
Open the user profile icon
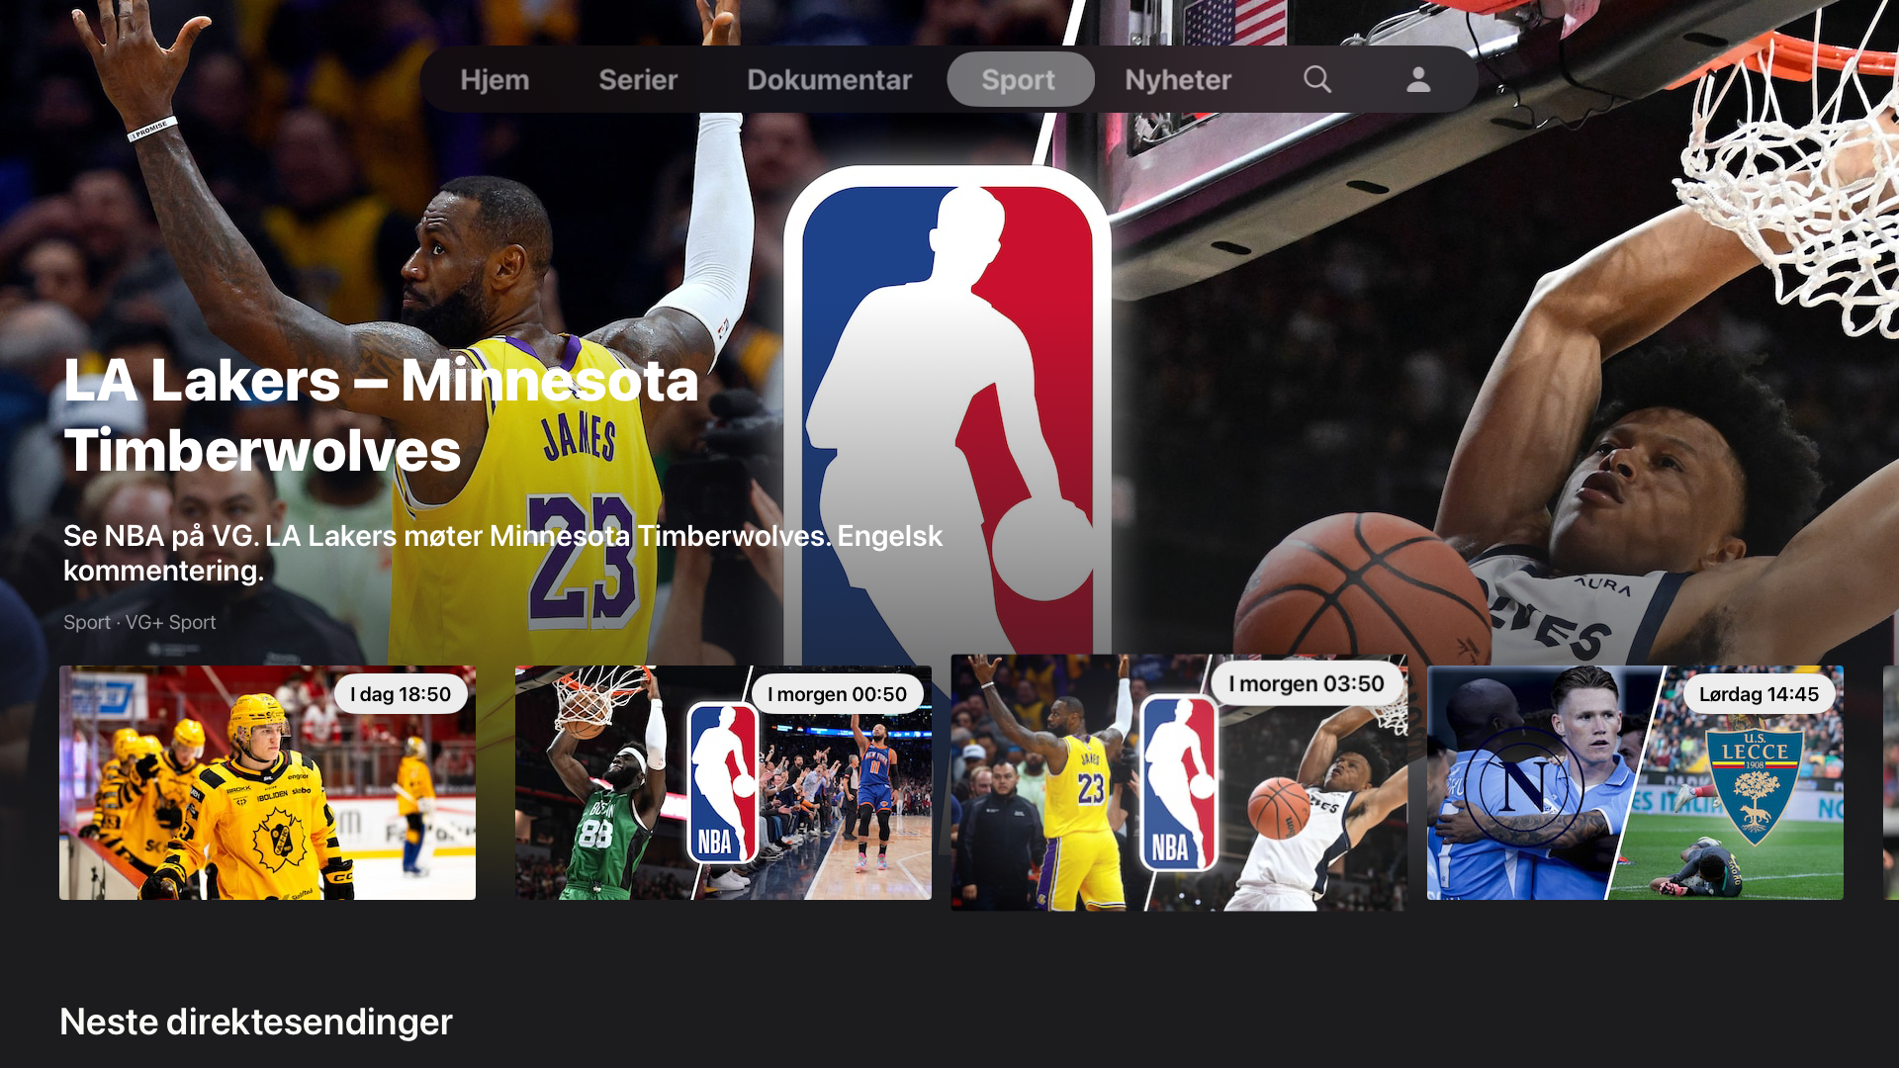tap(1418, 79)
